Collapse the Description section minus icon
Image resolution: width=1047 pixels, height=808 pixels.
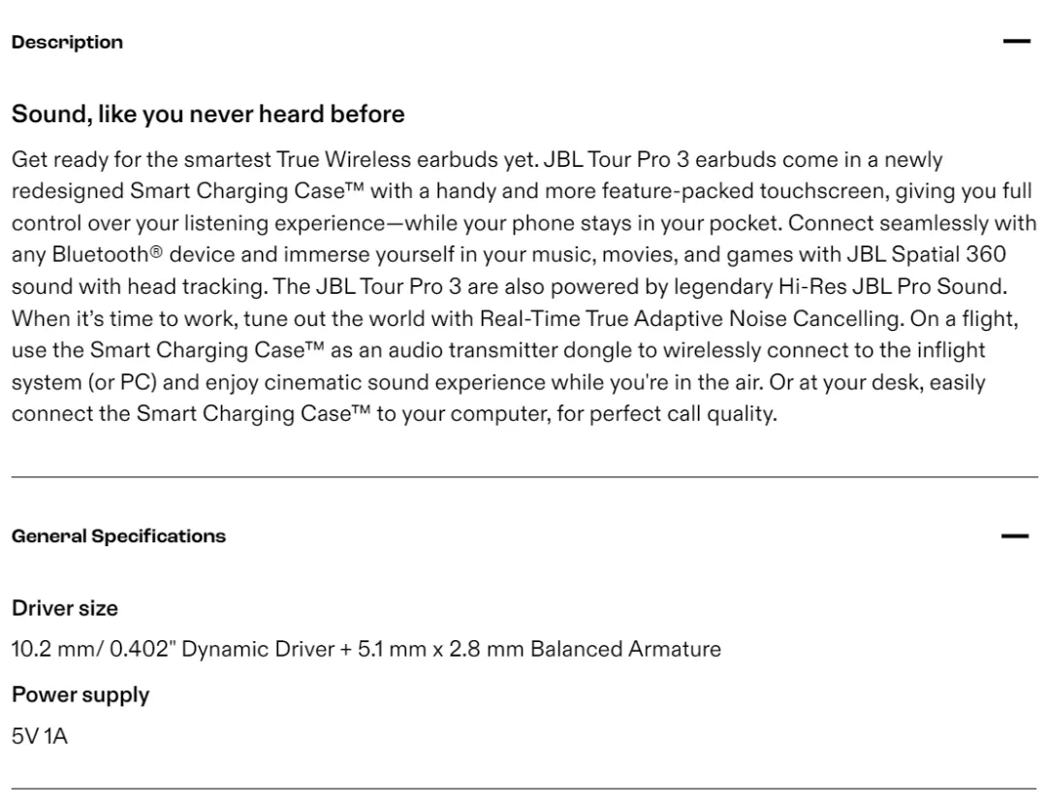(x=1016, y=42)
